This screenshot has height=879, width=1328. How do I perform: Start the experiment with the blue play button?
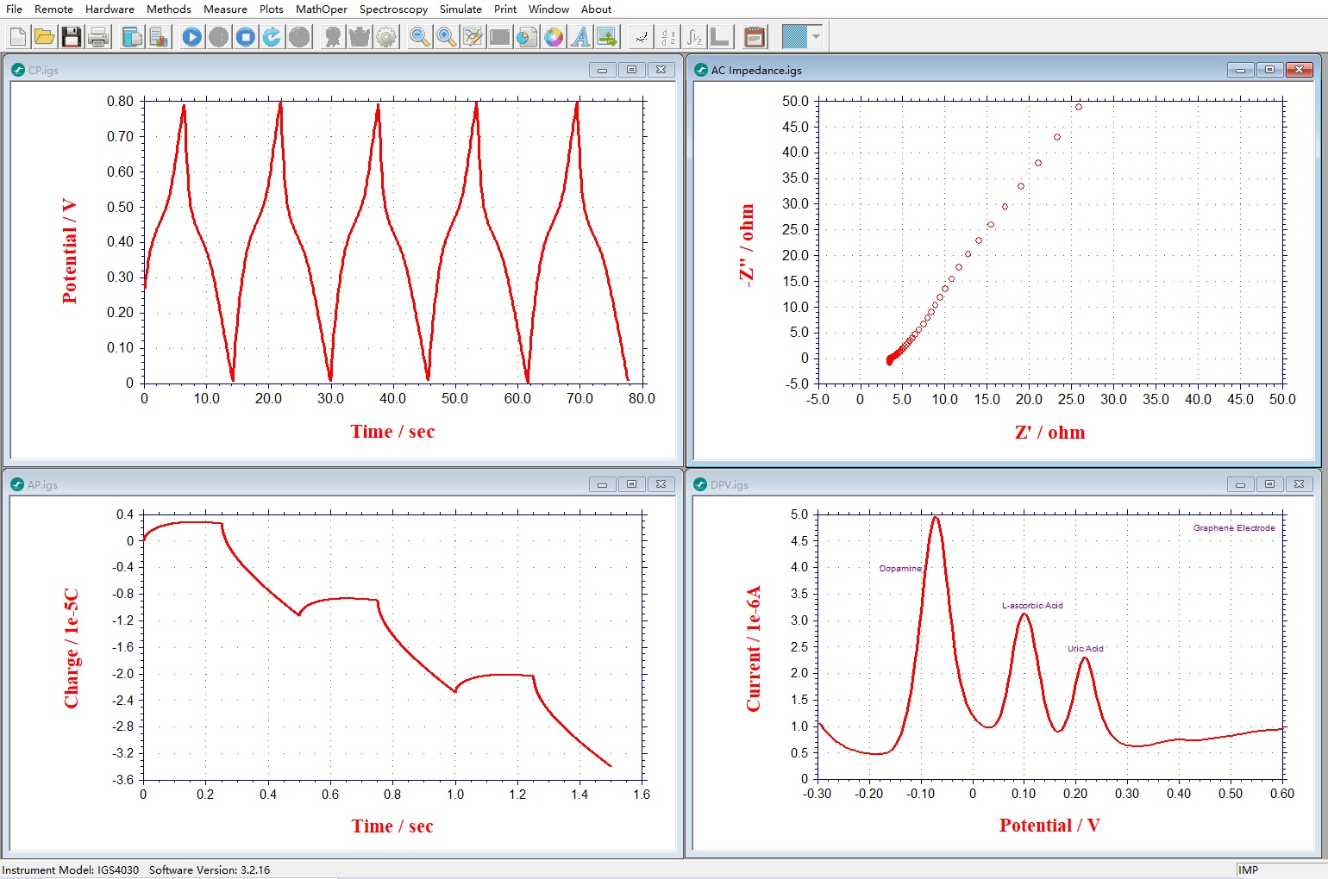(x=192, y=37)
